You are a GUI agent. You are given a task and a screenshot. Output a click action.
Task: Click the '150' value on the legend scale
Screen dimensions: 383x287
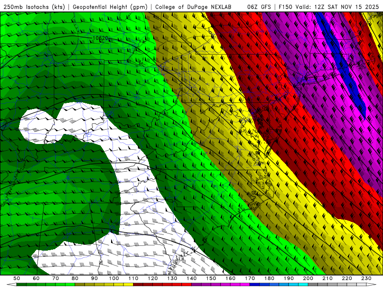(211, 278)
